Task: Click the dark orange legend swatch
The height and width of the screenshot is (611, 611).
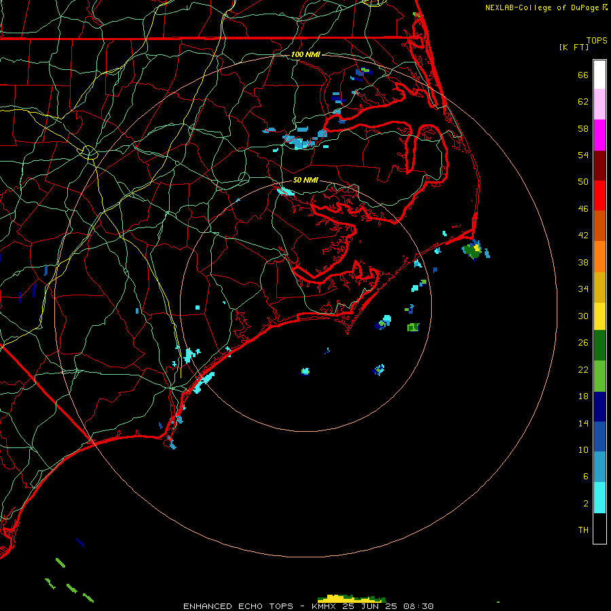Action: point(599,226)
